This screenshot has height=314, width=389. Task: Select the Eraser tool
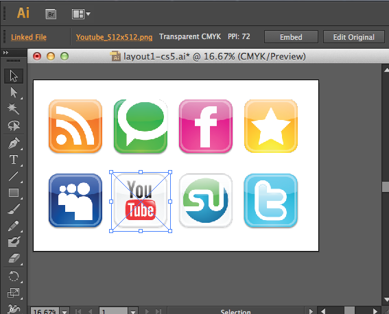pyautogui.click(x=14, y=258)
